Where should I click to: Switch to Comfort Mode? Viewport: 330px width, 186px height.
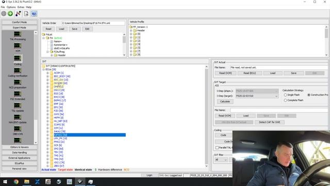tap(20, 22)
